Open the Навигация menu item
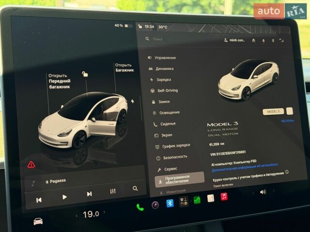This screenshot has height=232, width=310. pyautogui.click(x=172, y=191)
